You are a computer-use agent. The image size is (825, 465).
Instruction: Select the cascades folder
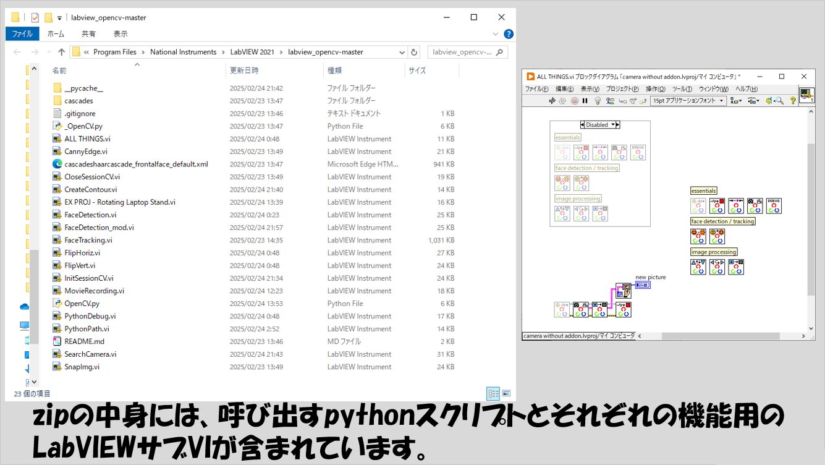(78, 100)
